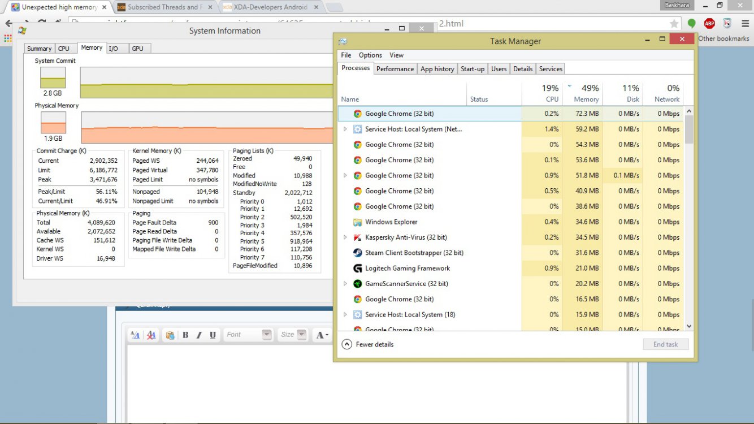Switch to the Performance tab in Task Manager
This screenshot has height=424, width=754.
395,68
